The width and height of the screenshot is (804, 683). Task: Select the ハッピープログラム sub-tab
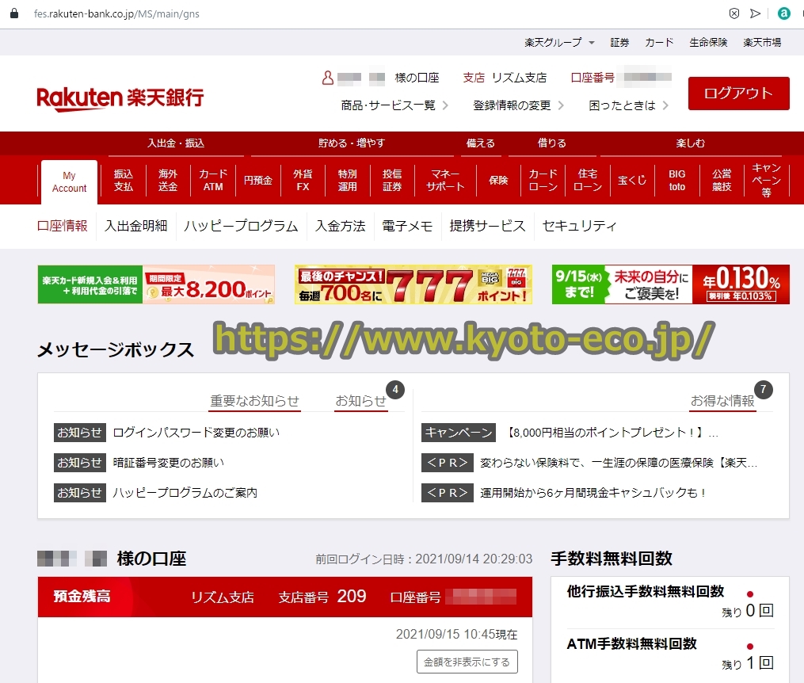point(241,226)
